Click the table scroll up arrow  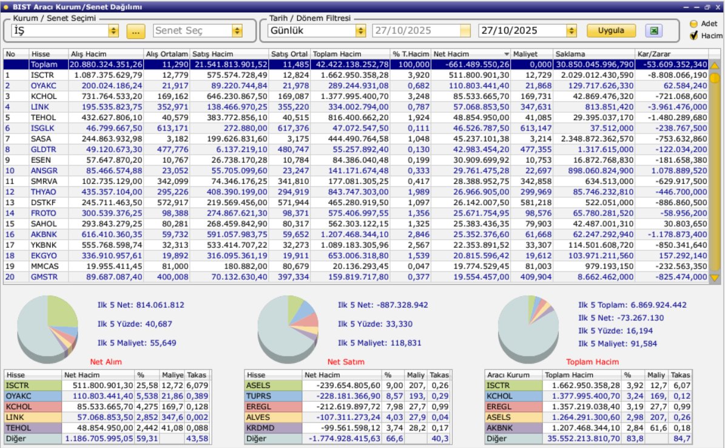click(x=715, y=66)
